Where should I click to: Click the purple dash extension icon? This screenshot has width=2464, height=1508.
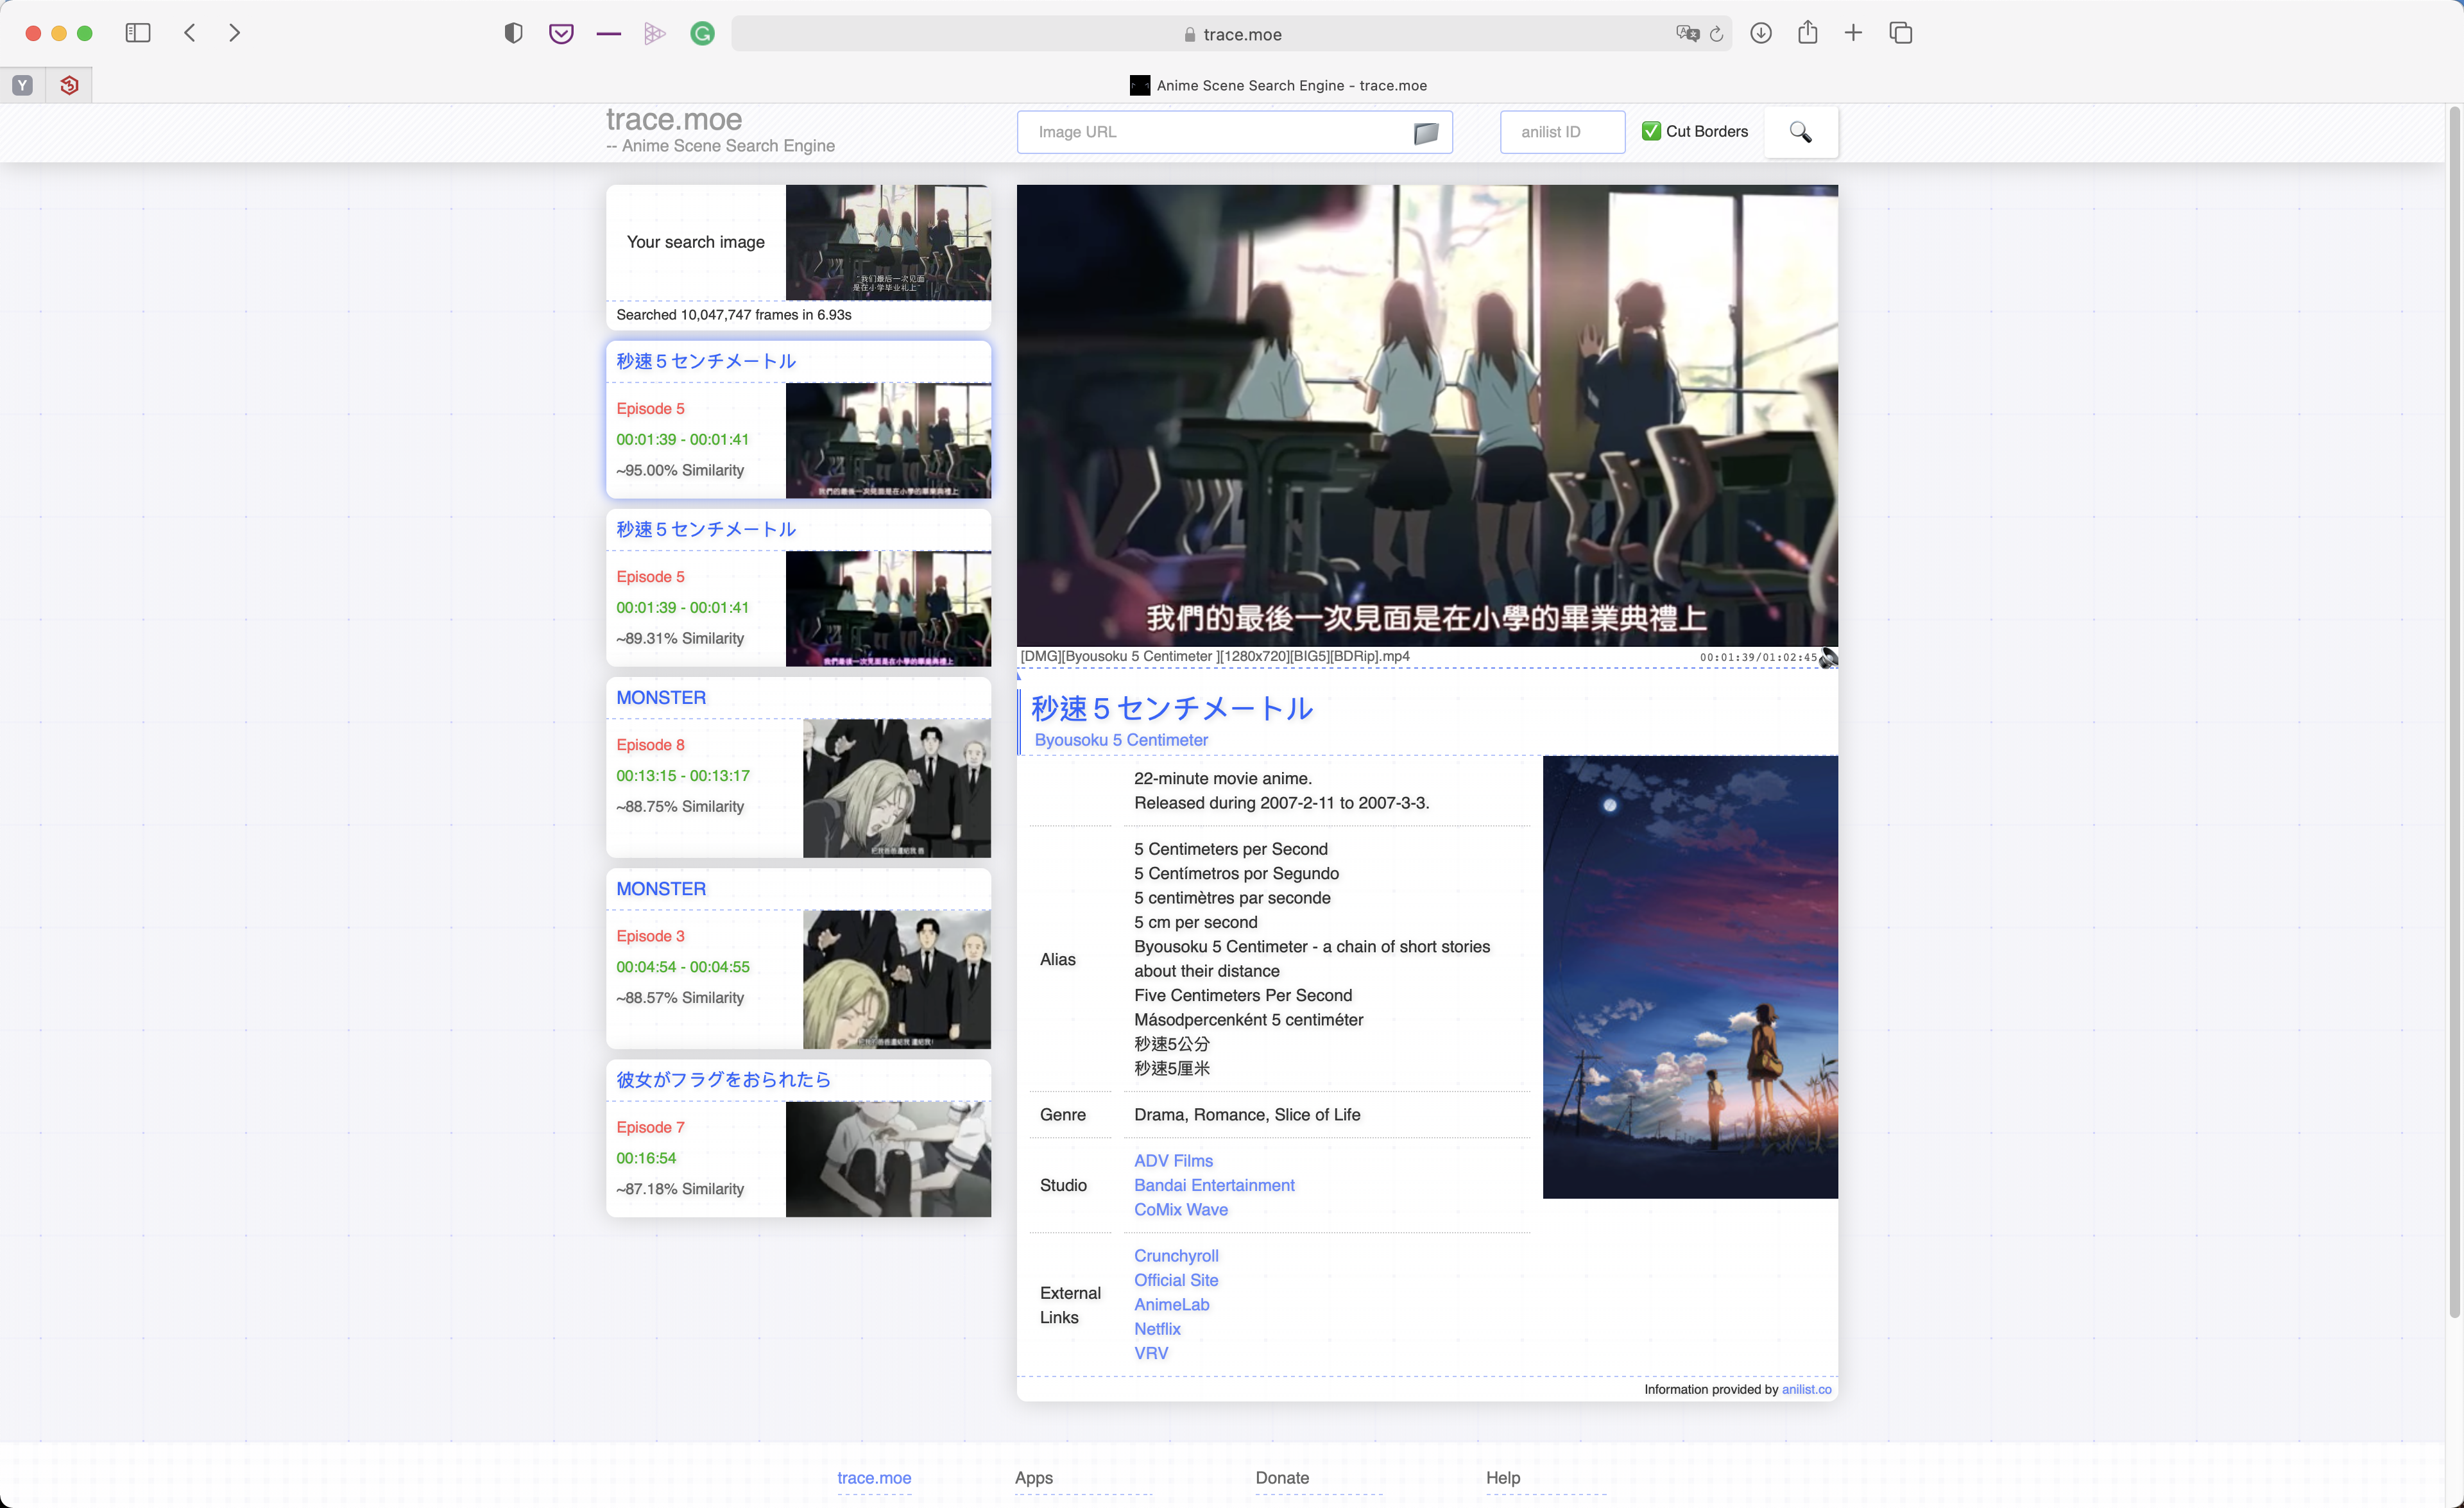point(608,34)
